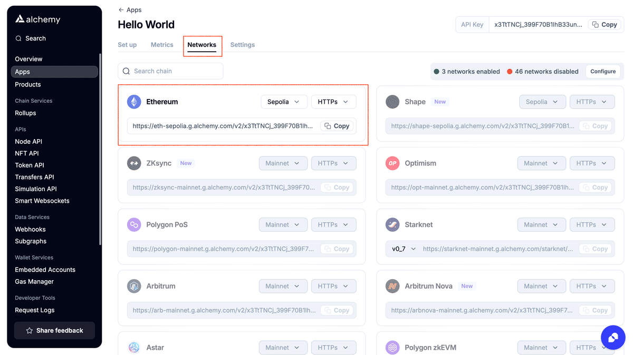Screen dimensions: 633x355
Task: Click the Ethereum network logo icon
Action: coord(134,102)
